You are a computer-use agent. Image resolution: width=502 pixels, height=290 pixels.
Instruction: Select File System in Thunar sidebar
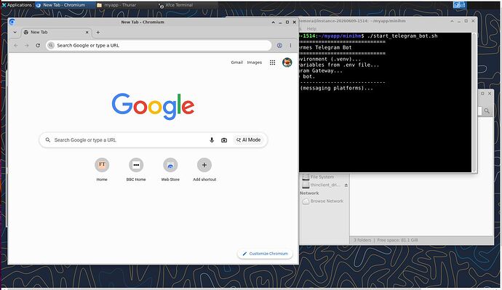click(322, 177)
